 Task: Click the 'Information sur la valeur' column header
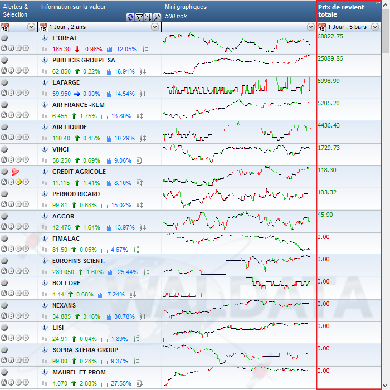coord(100,11)
